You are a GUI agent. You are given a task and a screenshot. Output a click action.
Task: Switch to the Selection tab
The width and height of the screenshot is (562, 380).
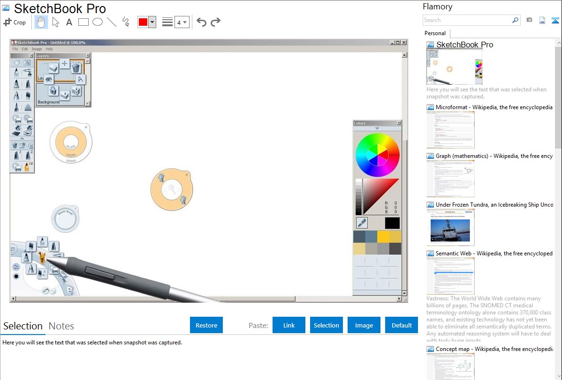pyautogui.click(x=23, y=326)
